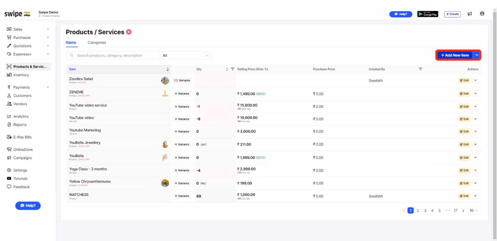
Task: Open the Sales menu icon in sidebar
Action: [x=9, y=29]
